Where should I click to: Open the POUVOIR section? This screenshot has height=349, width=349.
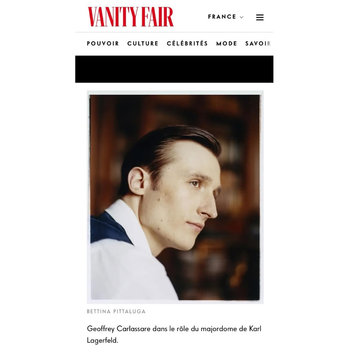pyautogui.click(x=103, y=43)
